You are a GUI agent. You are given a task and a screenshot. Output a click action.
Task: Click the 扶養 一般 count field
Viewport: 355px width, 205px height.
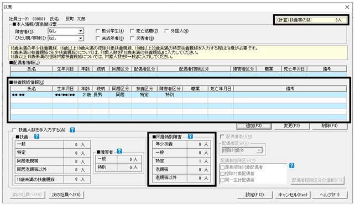[77, 144]
